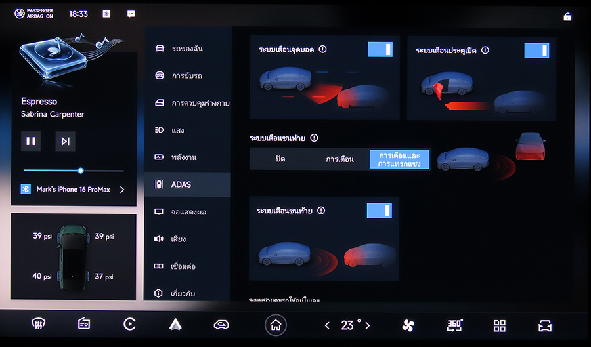Click the music progress slider
Image resolution: width=591 pixels, height=347 pixels.
(x=74, y=171)
